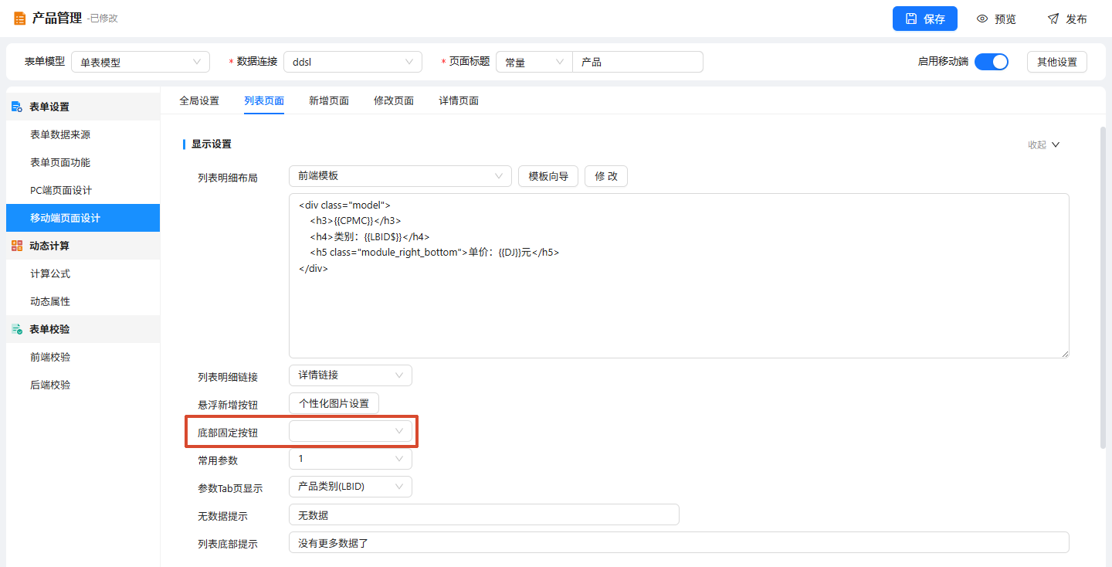Click the 显示设置 section heading
Image resolution: width=1112 pixels, height=567 pixels.
[x=212, y=144]
